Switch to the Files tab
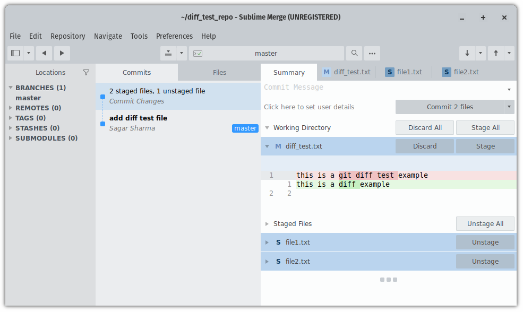523x312 pixels. pyautogui.click(x=219, y=72)
